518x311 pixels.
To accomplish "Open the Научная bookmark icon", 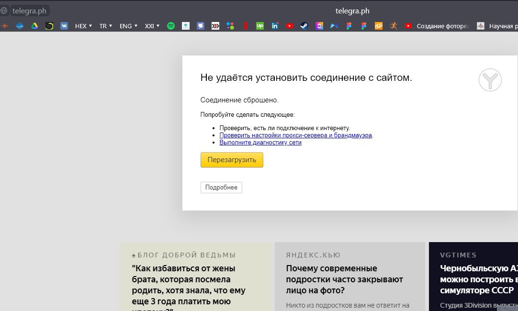I will pyautogui.click(x=481, y=26).
